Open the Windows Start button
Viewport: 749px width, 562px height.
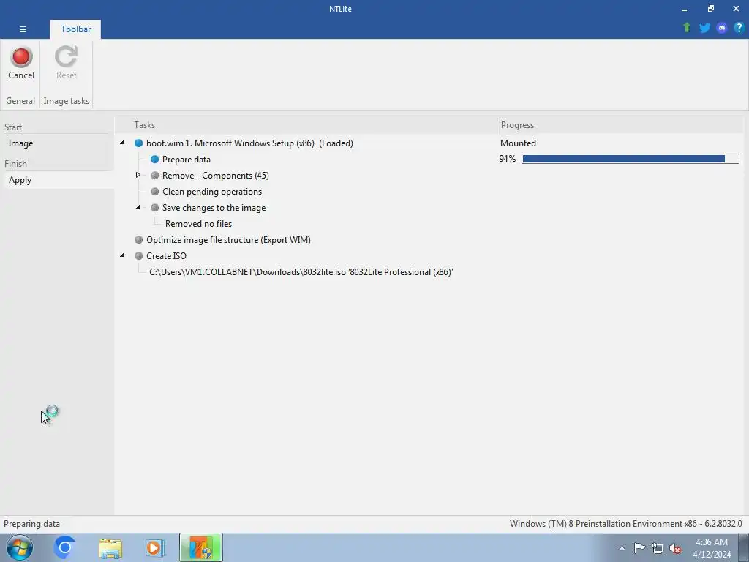[20, 547]
